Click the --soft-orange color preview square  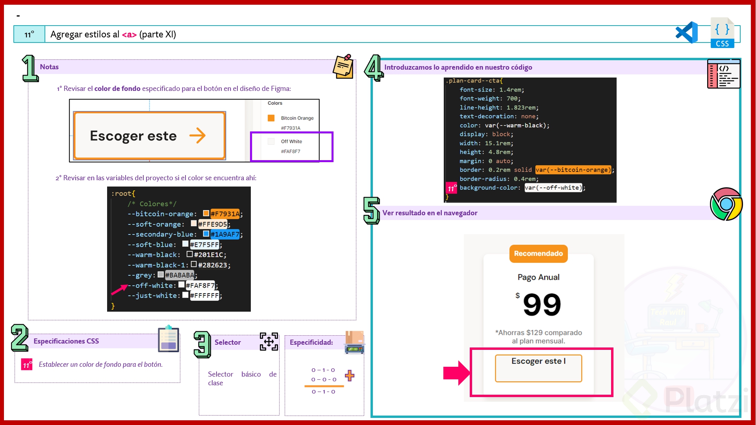click(x=194, y=223)
